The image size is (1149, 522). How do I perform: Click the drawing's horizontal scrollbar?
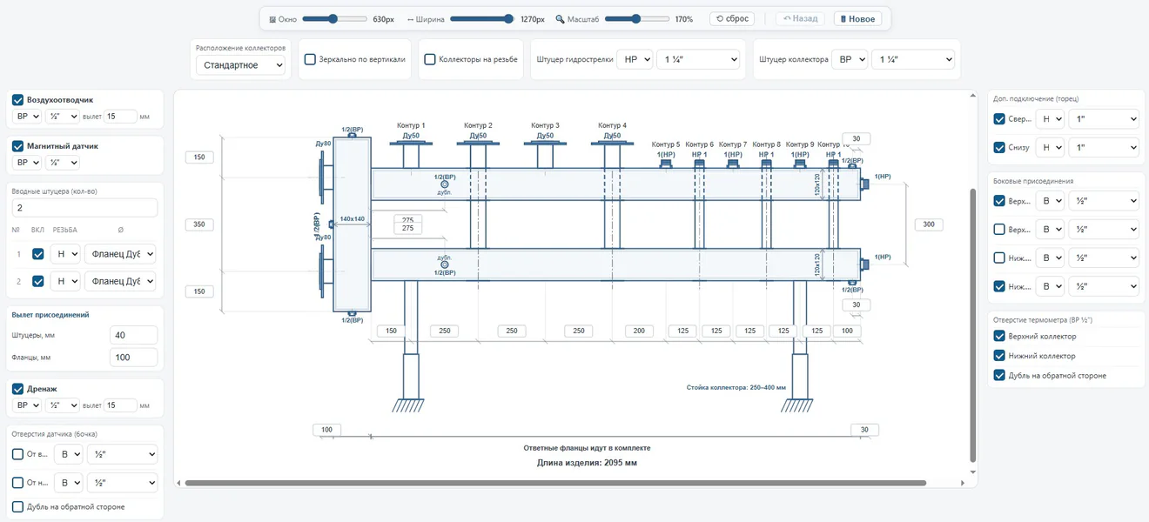tap(554, 483)
